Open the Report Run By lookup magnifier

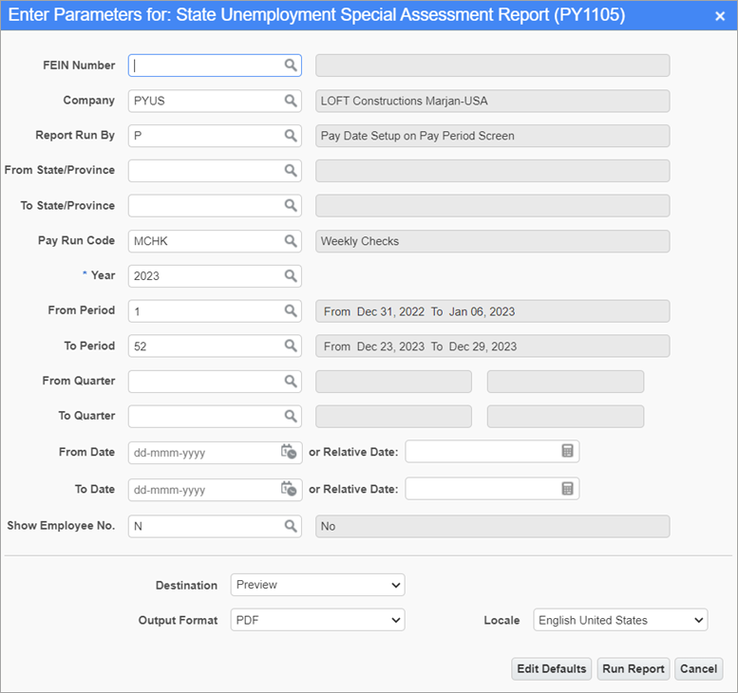(291, 136)
